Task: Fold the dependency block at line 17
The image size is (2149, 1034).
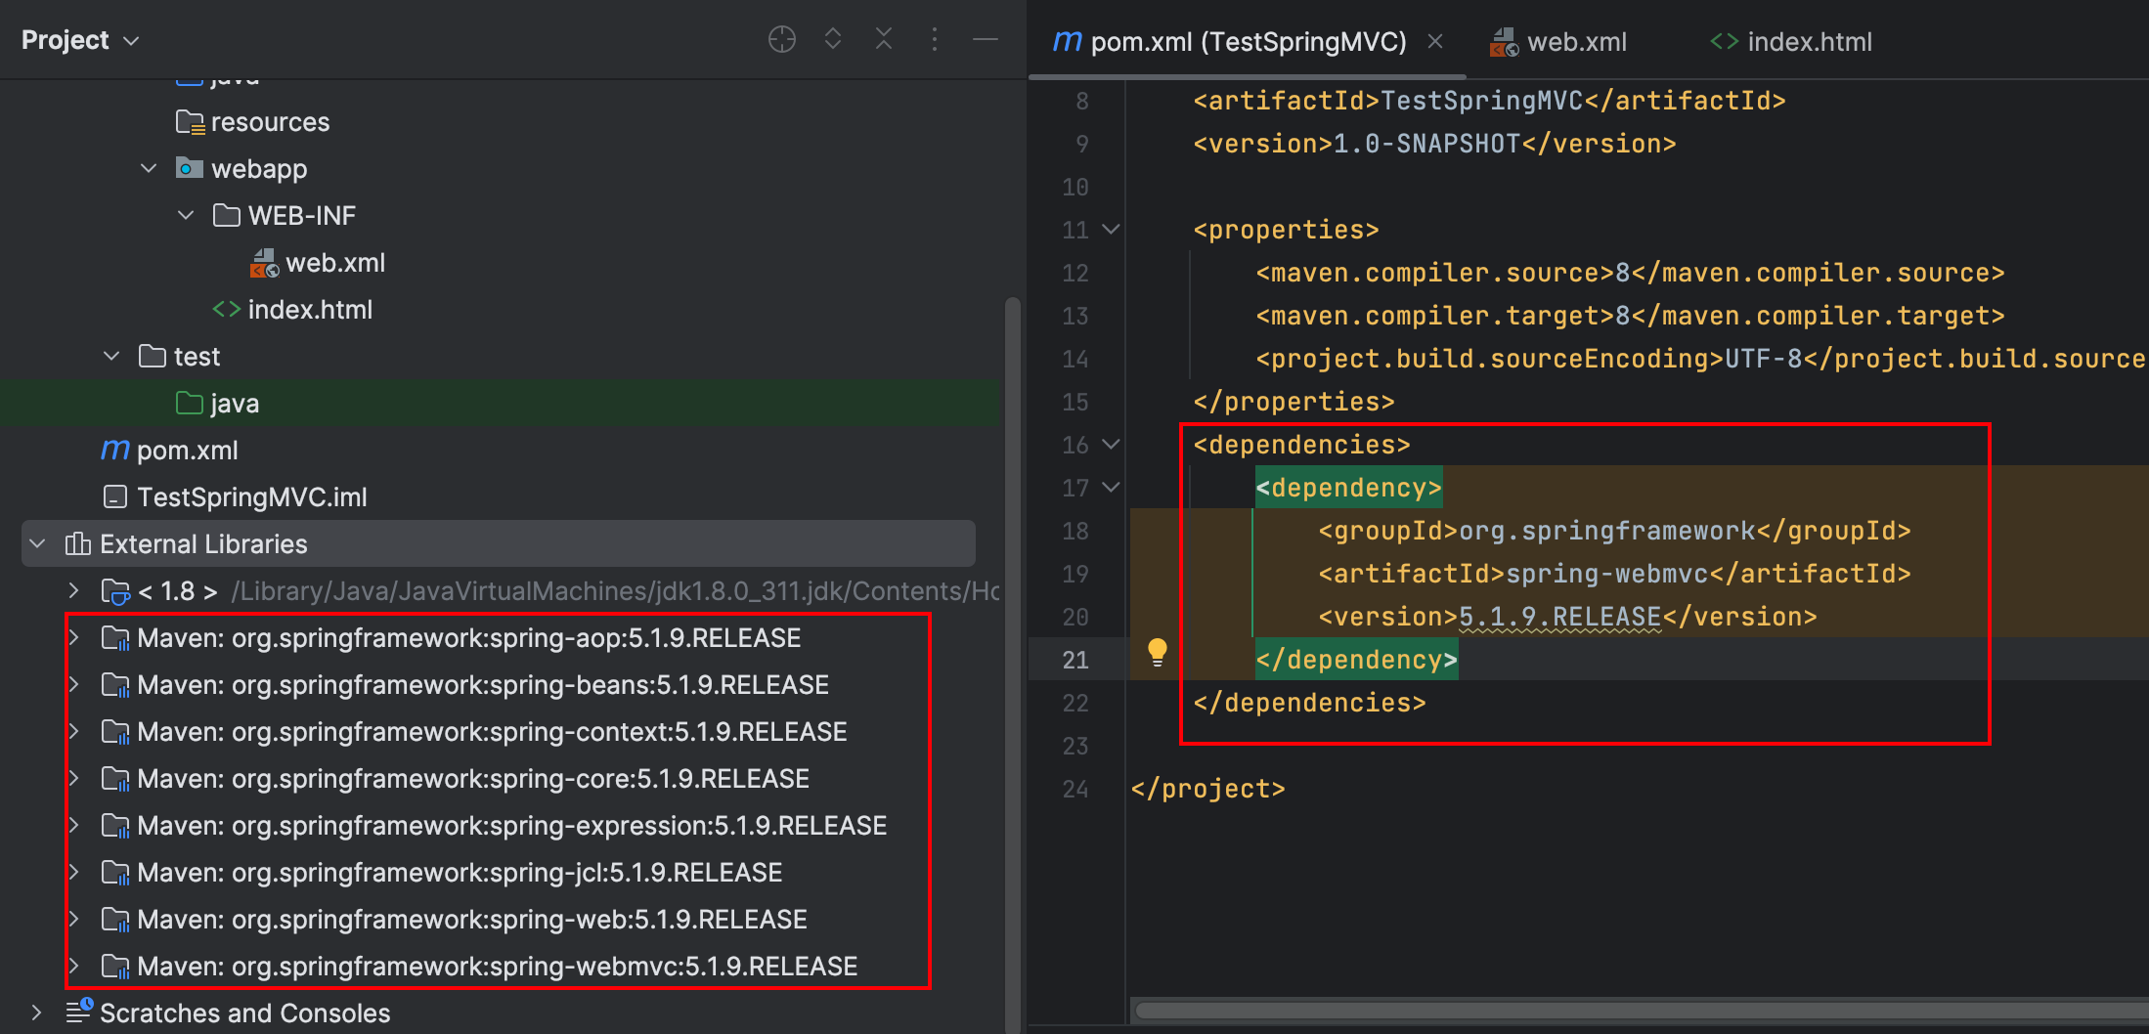Action: (1111, 487)
